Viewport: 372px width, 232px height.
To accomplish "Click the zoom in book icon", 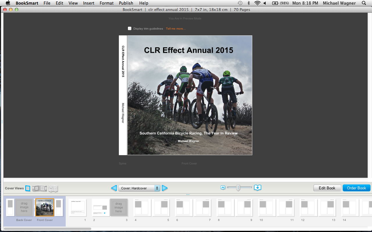I will pos(258,188).
